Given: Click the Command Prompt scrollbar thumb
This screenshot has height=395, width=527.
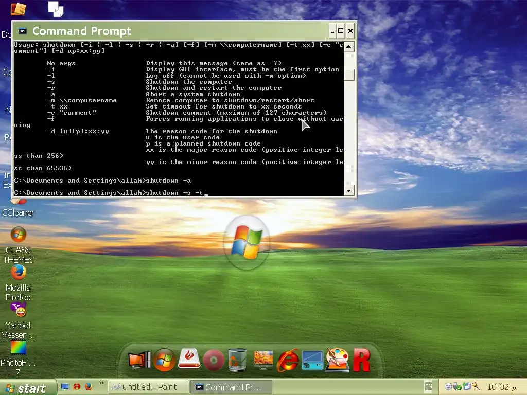Looking at the screenshot, I should coord(349,75).
